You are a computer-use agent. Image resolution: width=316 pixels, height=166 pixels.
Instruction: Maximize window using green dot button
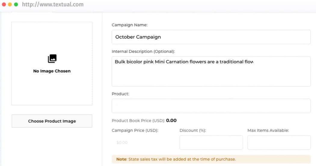(x=16, y=5)
